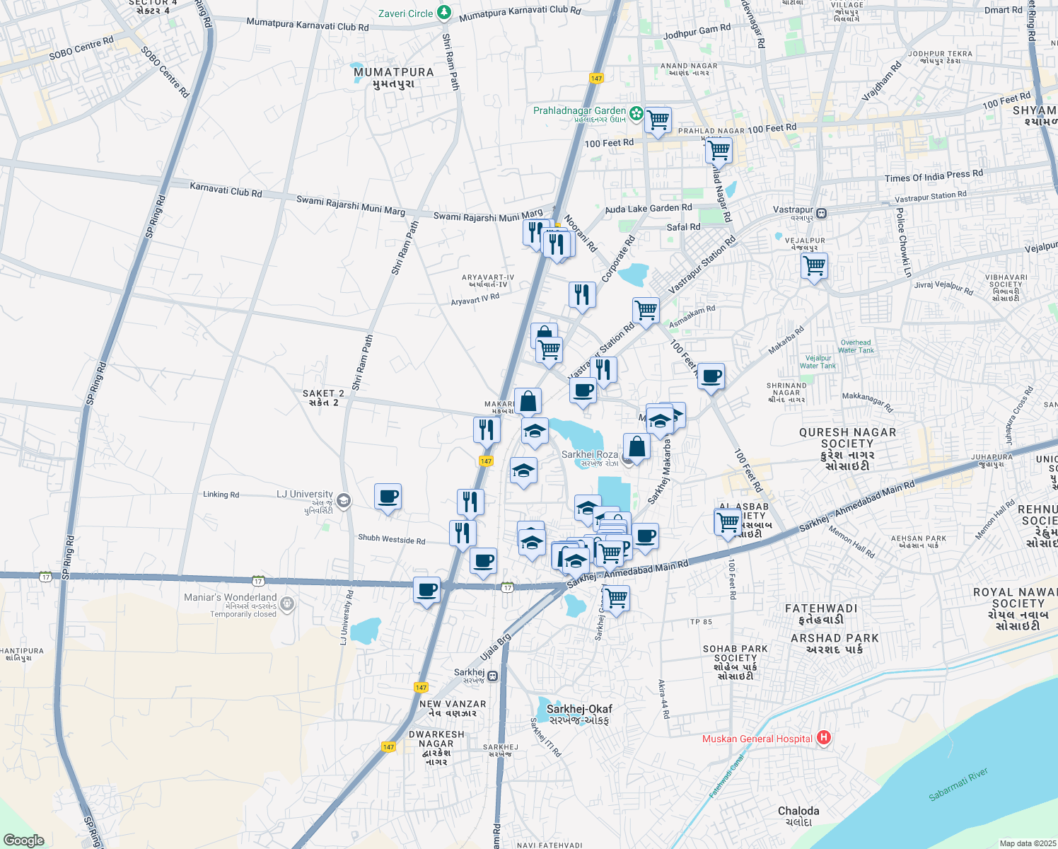Viewport: 1058px width, 849px height.
Task: Click the Sabarmati River label
Action: pyautogui.click(x=958, y=785)
